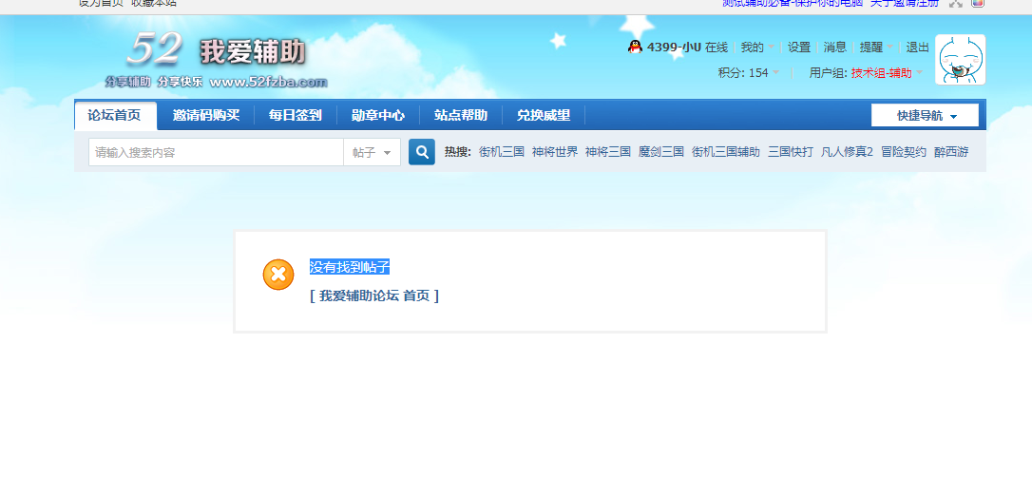Click the 退出 logout link
This screenshot has height=477, width=1032.
tap(917, 48)
